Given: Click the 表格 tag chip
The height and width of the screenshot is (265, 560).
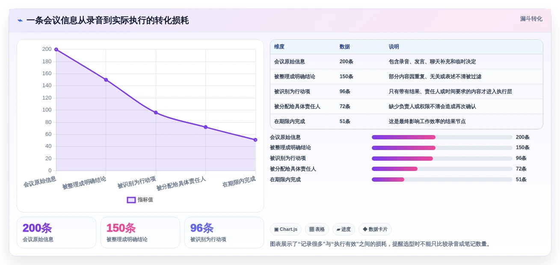Looking at the screenshot, I should (x=317, y=230).
